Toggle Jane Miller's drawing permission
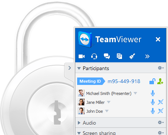The image size is (168, 135). pyautogui.click(x=161, y=102)
